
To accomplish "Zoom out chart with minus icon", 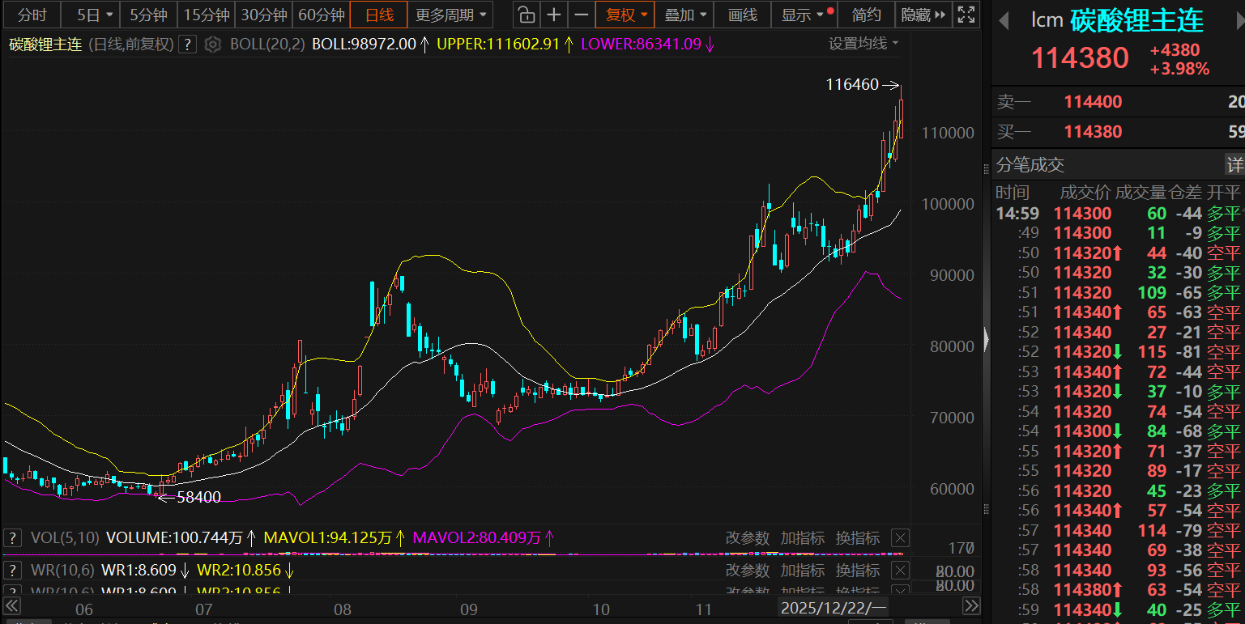I will click(581, 15).
